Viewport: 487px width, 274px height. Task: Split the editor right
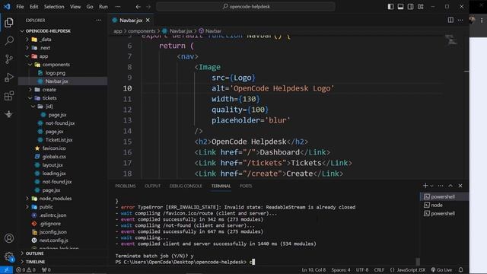(450, 21)
